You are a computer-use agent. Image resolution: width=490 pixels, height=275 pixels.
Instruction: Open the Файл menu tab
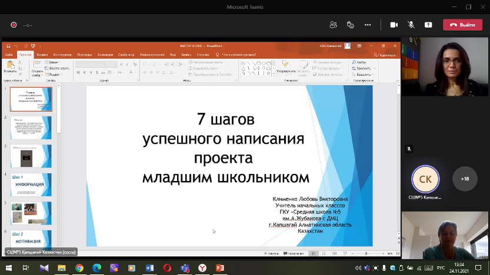tap(9, 54)
